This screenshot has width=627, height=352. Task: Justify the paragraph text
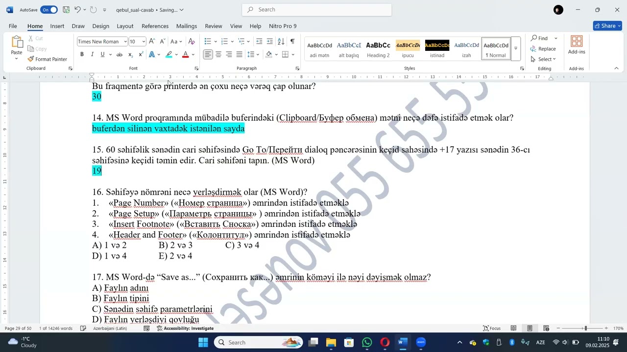click(x=239, y=54)
